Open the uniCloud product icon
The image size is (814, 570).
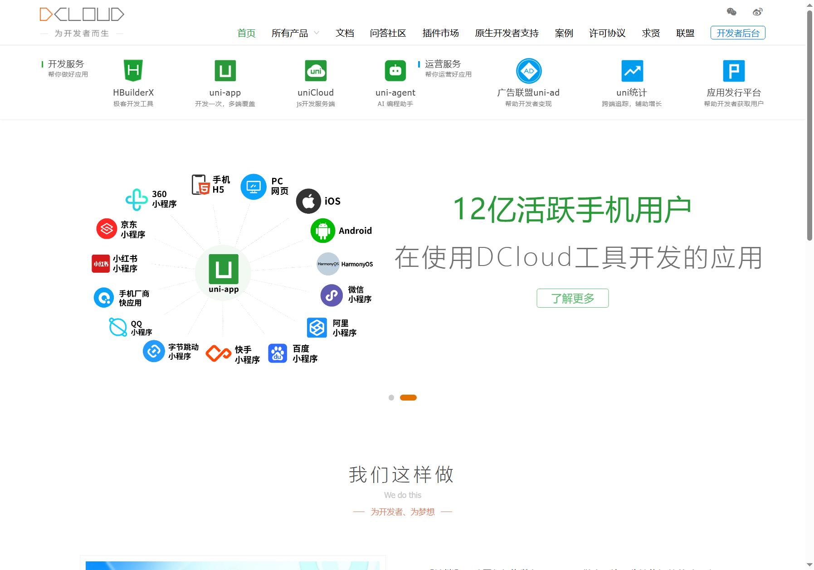coord(316,71)
